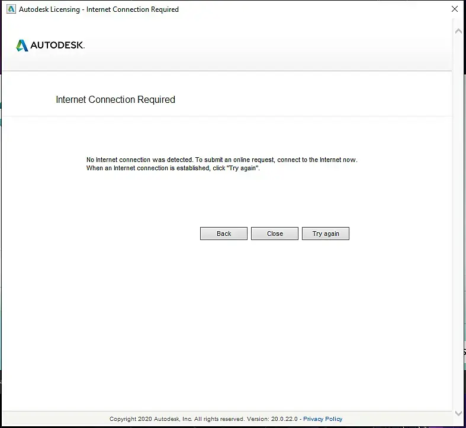Click the Autodesk title bar icon
The image size is (466, 428).
11,9
